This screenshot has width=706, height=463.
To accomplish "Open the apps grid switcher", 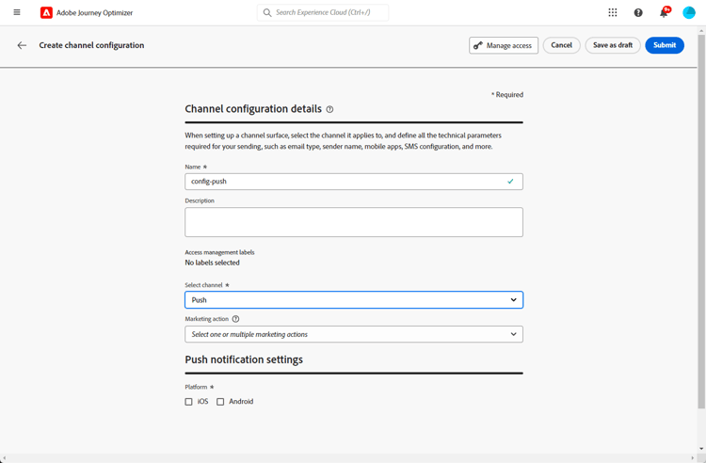I will pos(613,12).
